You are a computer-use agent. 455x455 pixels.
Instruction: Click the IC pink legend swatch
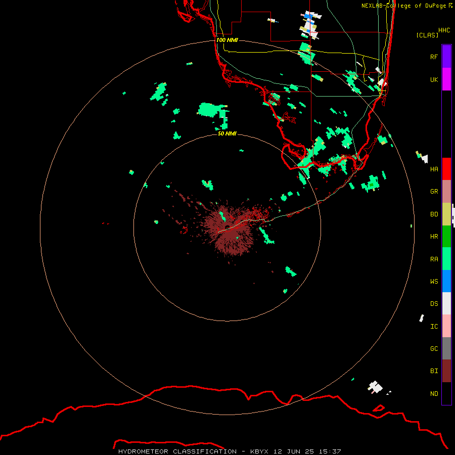coord(446,326)
